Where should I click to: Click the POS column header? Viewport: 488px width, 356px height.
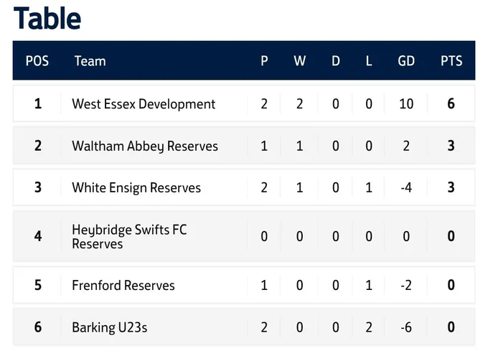coord(37,61)
